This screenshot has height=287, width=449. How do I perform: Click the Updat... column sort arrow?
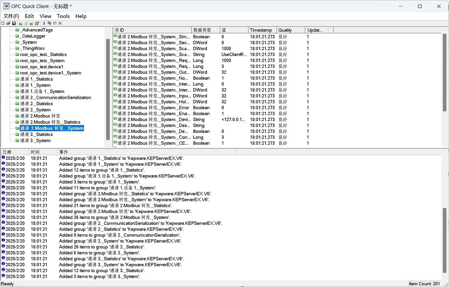pyautogui.click(x=328, y=30)
